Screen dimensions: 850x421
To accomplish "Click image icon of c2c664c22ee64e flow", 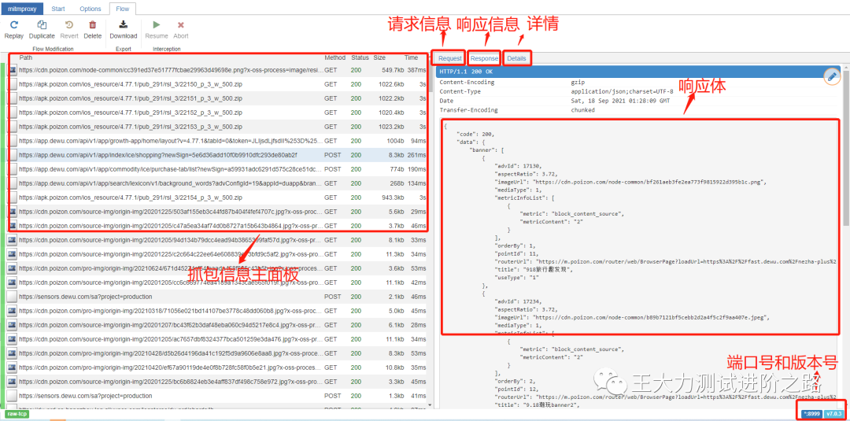I will tap(13, 254).
